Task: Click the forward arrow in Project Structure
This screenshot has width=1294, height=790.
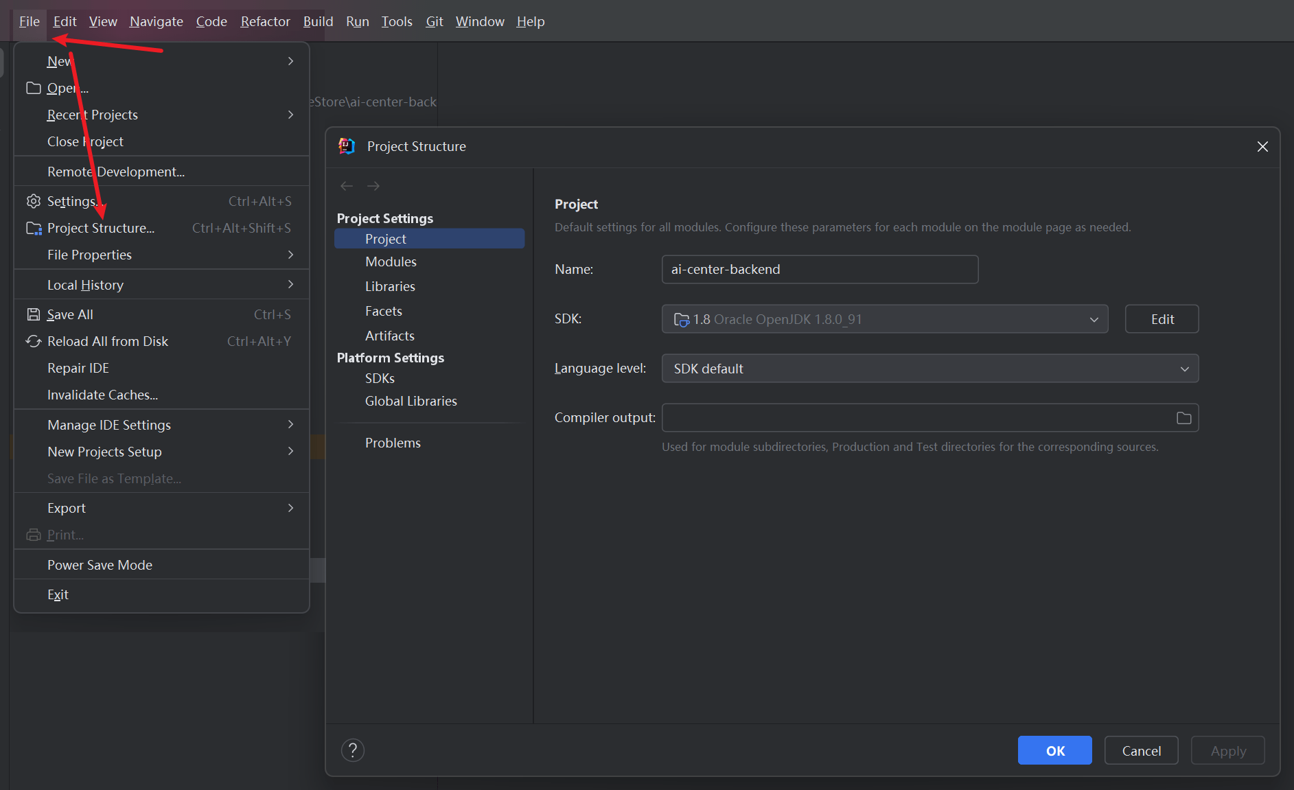Action: click(x=373, y=186)
